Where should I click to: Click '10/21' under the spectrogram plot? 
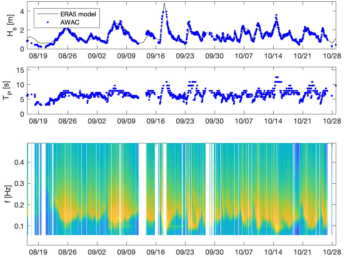pyautogui.click(x=303, y=252)
